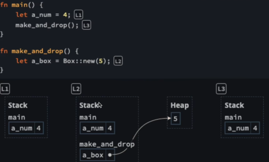Click the heap value box containing 5

pyautogui.click(x=176, y=118)
